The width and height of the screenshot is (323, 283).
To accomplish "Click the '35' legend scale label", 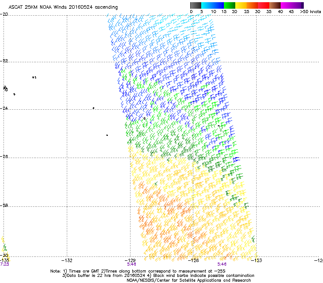I will click(x=269, y=12).
